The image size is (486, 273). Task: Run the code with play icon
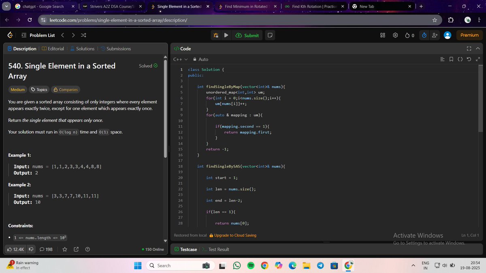tap(226, 35)
